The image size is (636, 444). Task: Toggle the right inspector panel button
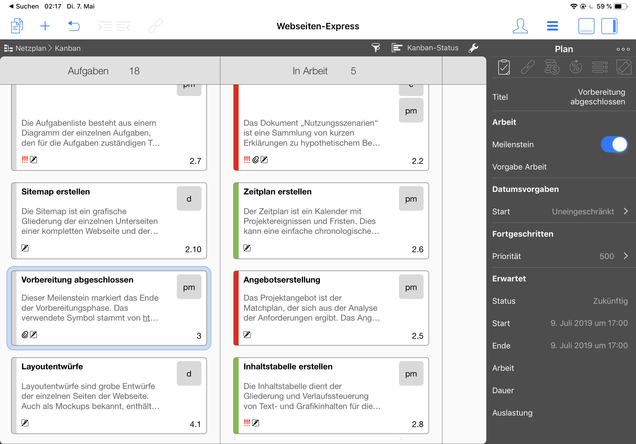(609, 26)
